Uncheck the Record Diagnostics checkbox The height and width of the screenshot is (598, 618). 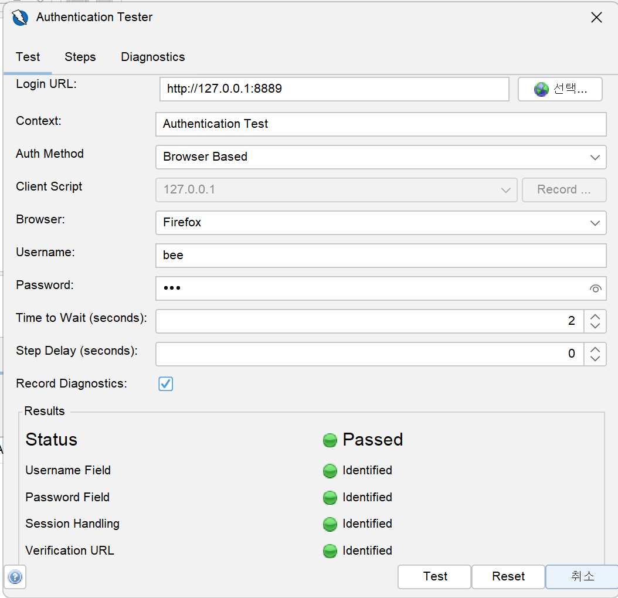pos(166,384)
